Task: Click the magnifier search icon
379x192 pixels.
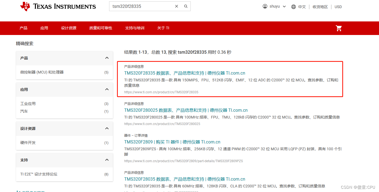Action: 186,6
